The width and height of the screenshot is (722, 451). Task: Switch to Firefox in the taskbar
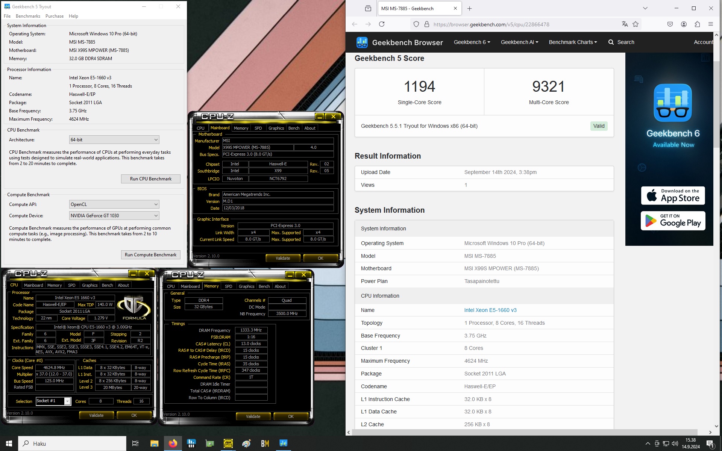click(173, 443)
